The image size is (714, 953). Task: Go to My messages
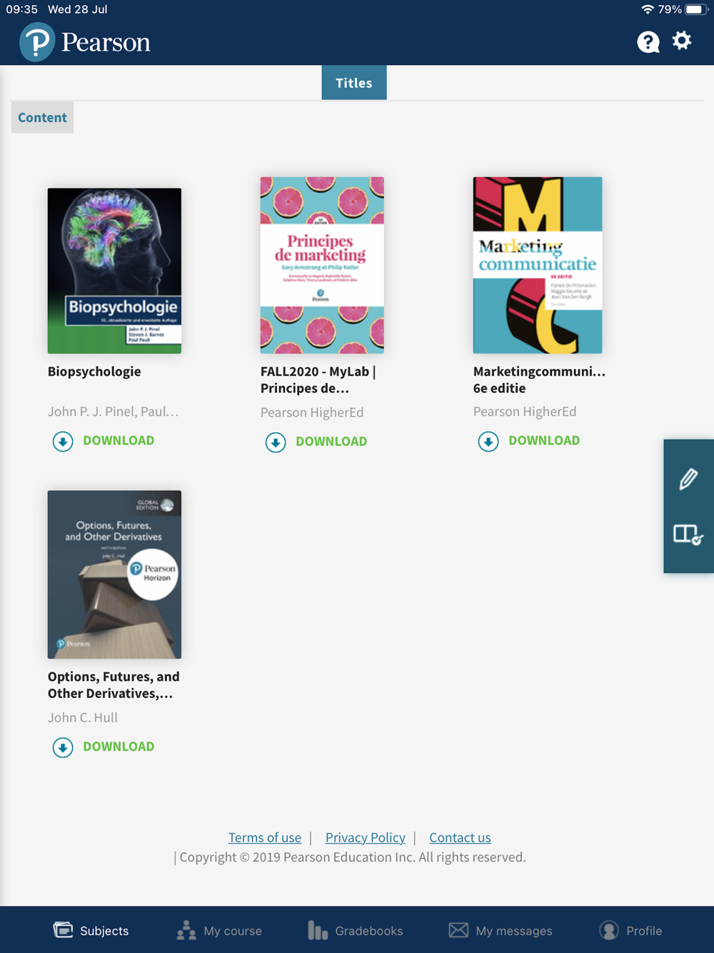point(501,930)
